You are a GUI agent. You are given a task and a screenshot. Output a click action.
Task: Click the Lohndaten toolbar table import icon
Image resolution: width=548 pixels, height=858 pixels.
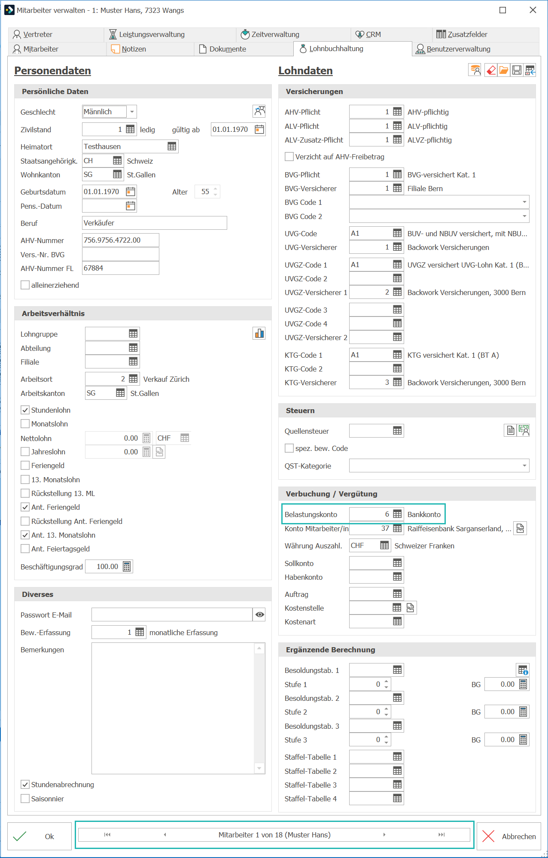530,70
